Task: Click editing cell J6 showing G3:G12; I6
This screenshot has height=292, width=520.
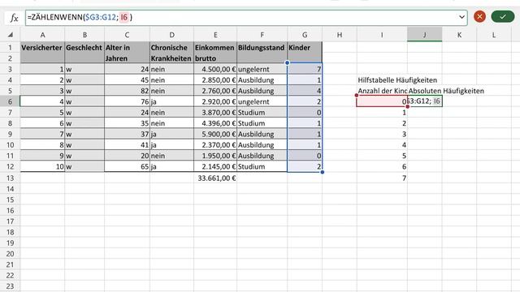Action: [x=425, y=101]
